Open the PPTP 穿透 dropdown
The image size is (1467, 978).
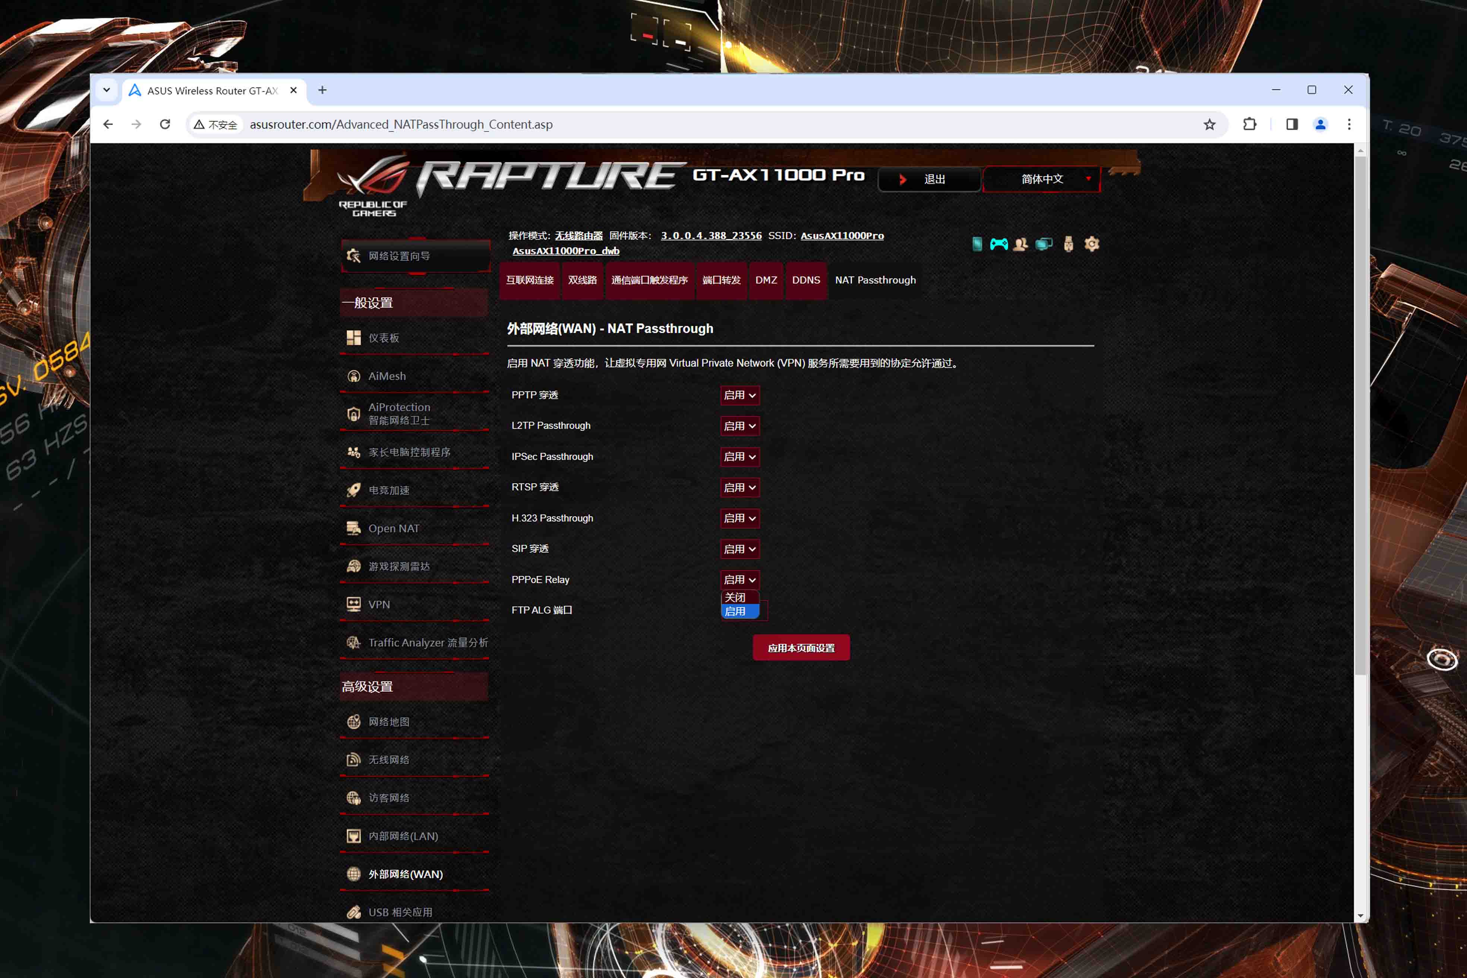click(x=740, y=395)
